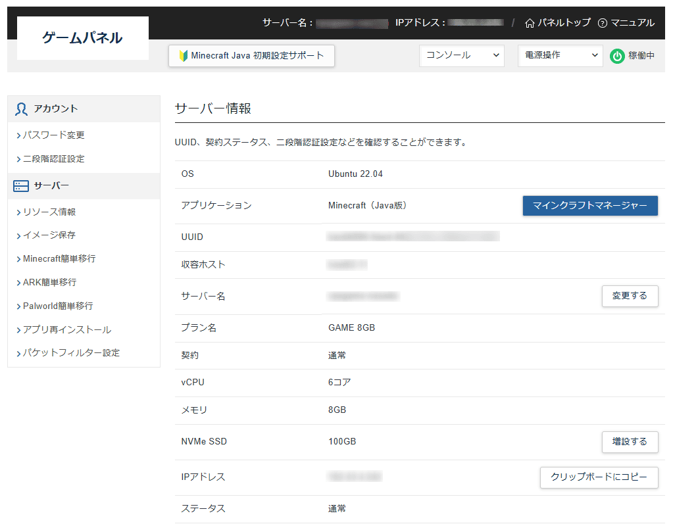Open Palworld簡単移行 from the sidebar
The height and width of the screenshot is (526, 673).
[x=58, y=306]
